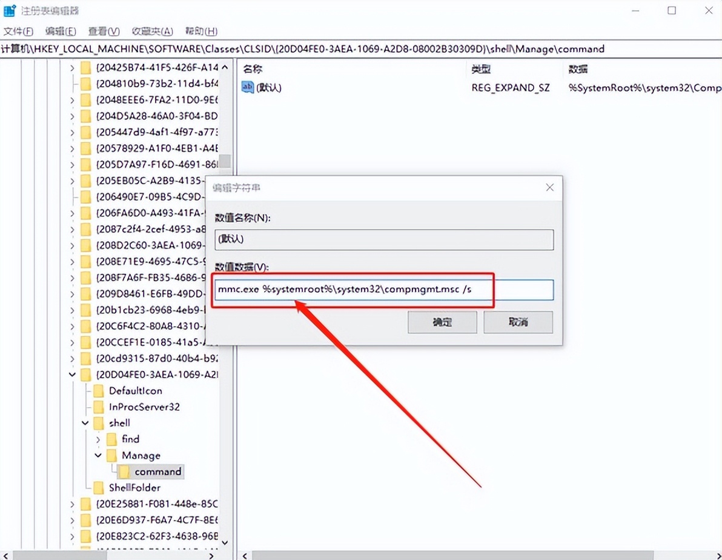Image resolution: width=722 pixels, height=560 pixels.
Task: Click the 取消 button in the dialog
Action: pos(518,322)
